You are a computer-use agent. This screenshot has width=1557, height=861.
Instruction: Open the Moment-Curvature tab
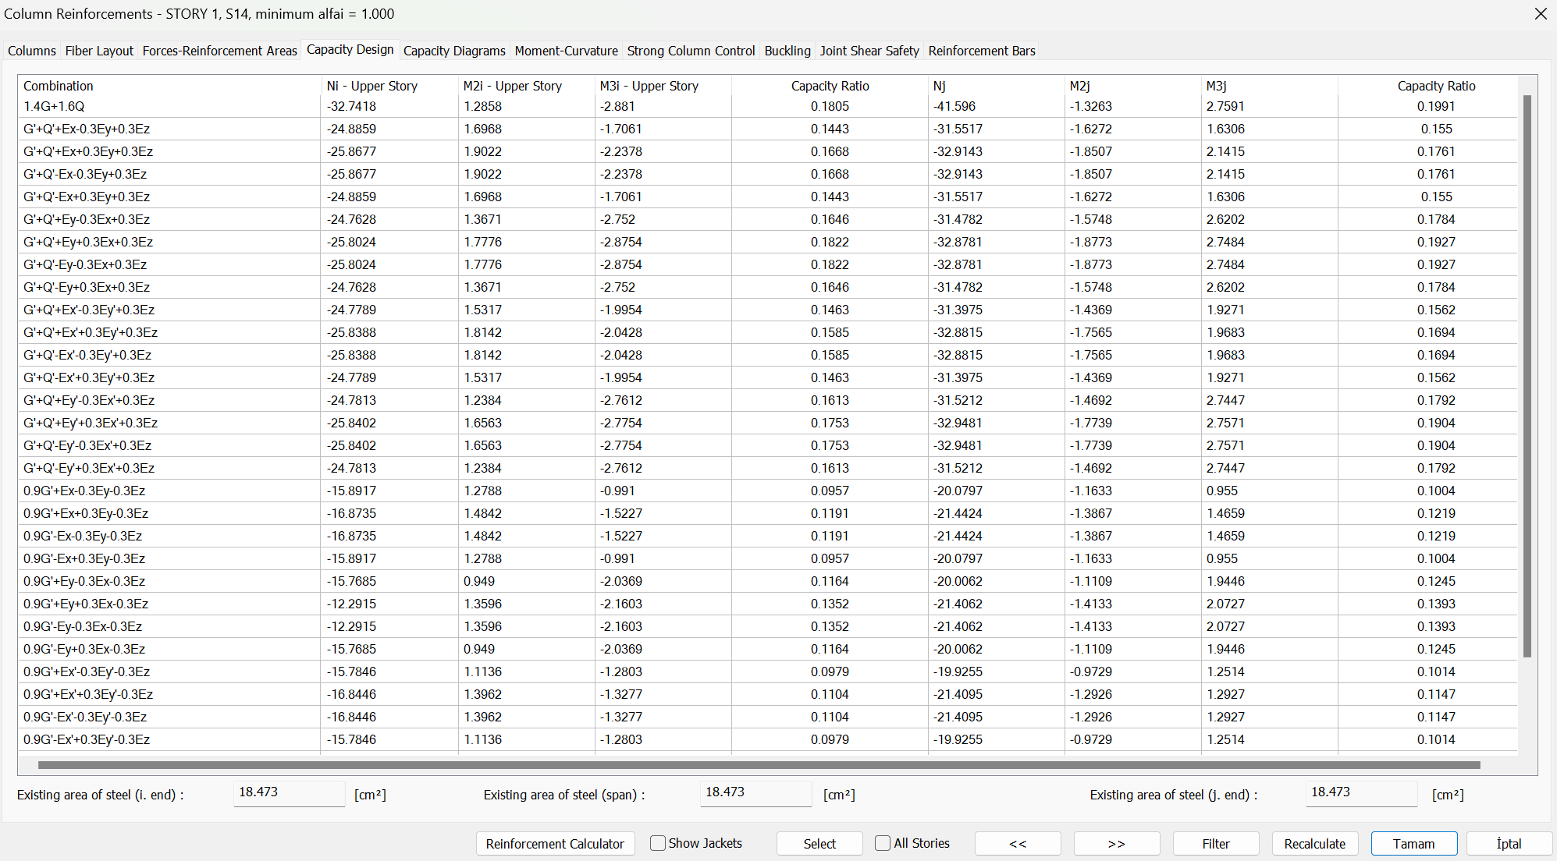566,51
